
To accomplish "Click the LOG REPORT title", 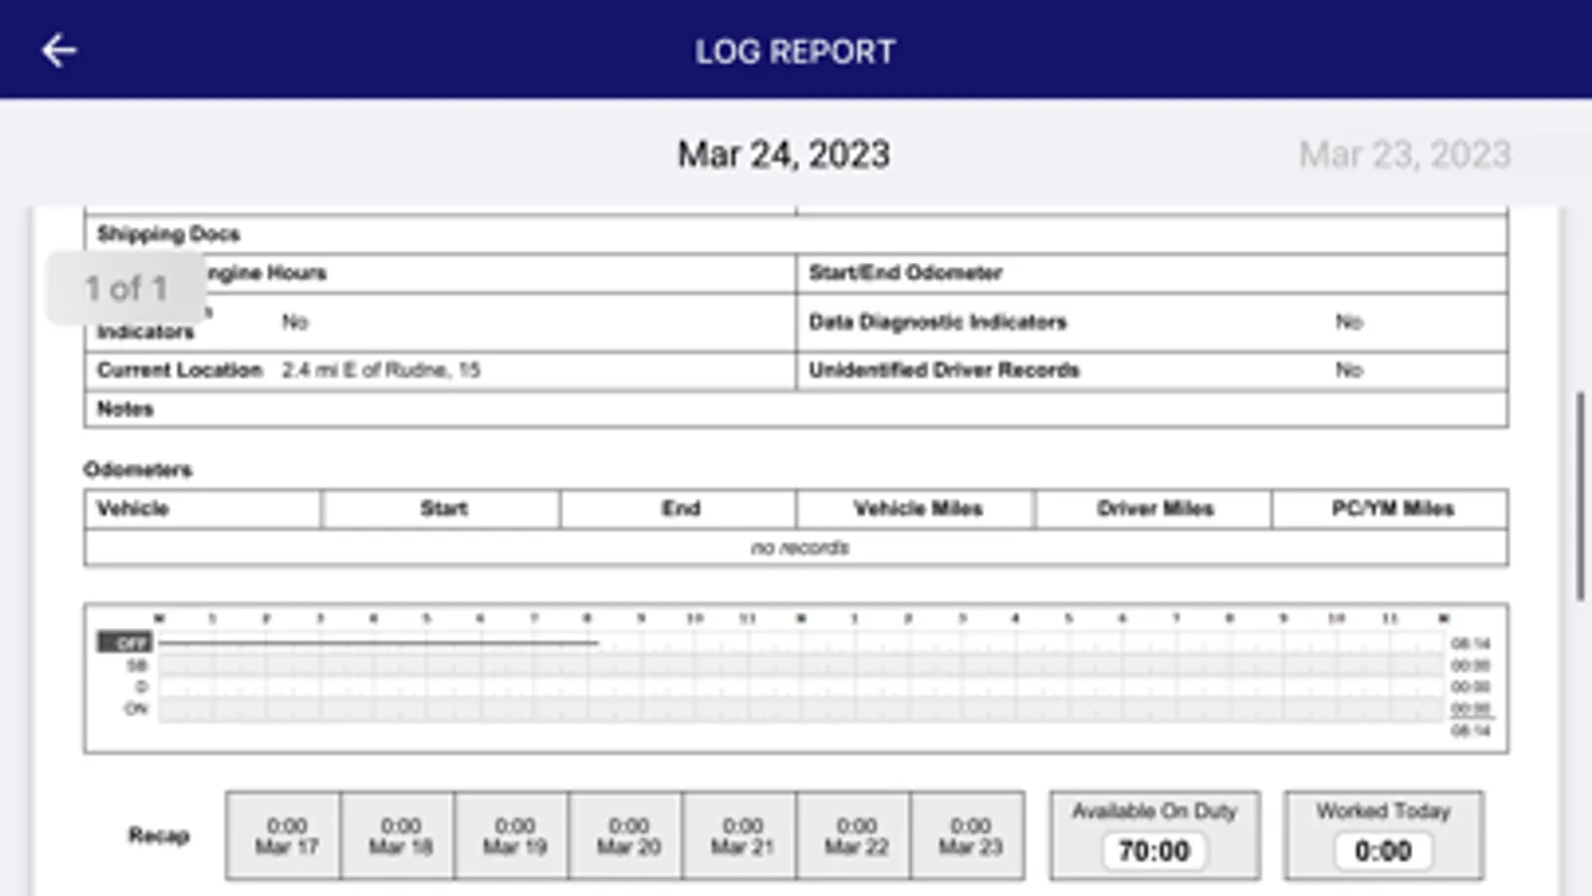I will coord(796,52).
